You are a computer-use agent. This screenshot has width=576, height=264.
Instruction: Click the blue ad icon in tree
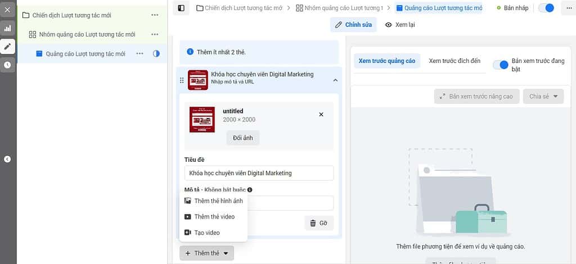pyautogui.click(x=39, y=53)
